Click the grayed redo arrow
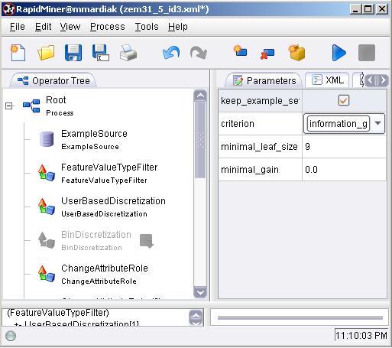 [x=199, y=53]
